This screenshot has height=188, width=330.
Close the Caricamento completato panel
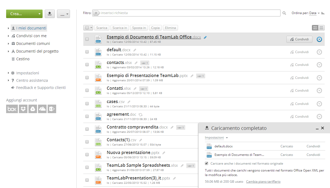[323, 128]
